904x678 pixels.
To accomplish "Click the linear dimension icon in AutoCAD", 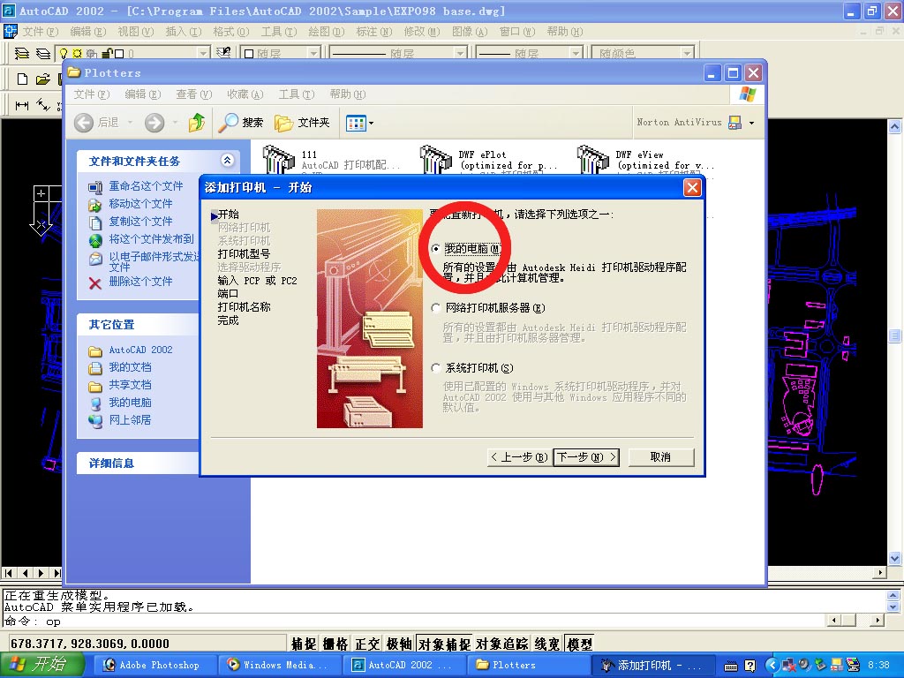I will [x=22, y=105].
